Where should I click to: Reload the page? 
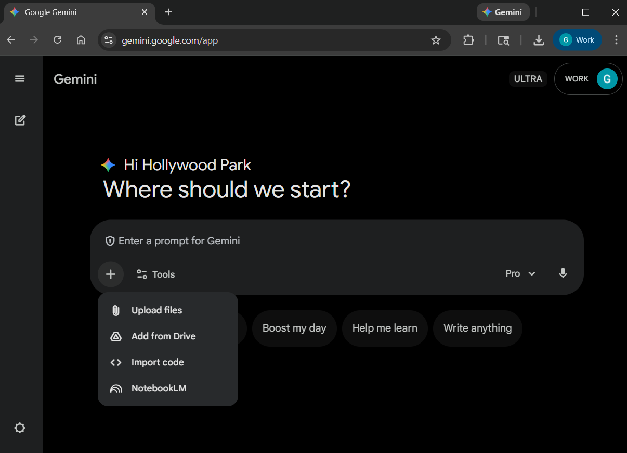[58, 40]
